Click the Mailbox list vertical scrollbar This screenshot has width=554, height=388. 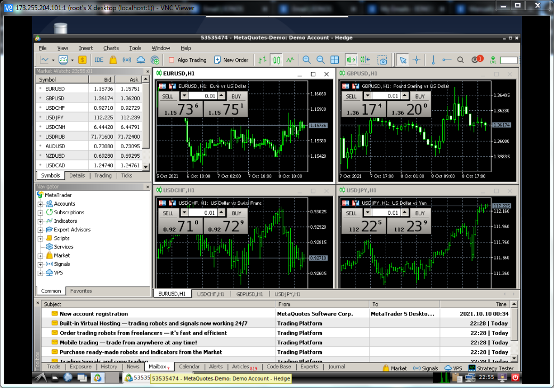(514, 331)
